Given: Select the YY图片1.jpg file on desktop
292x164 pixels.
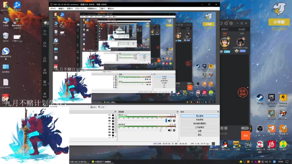Looking at the screenshot, I should coord(17,39).
